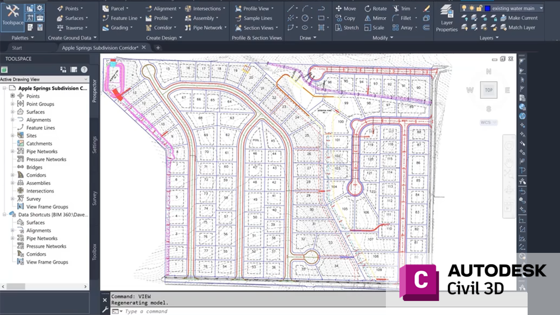Open the Active Drawing View dropdown
The height and width of the screenshot is (315, 560).
45,79
